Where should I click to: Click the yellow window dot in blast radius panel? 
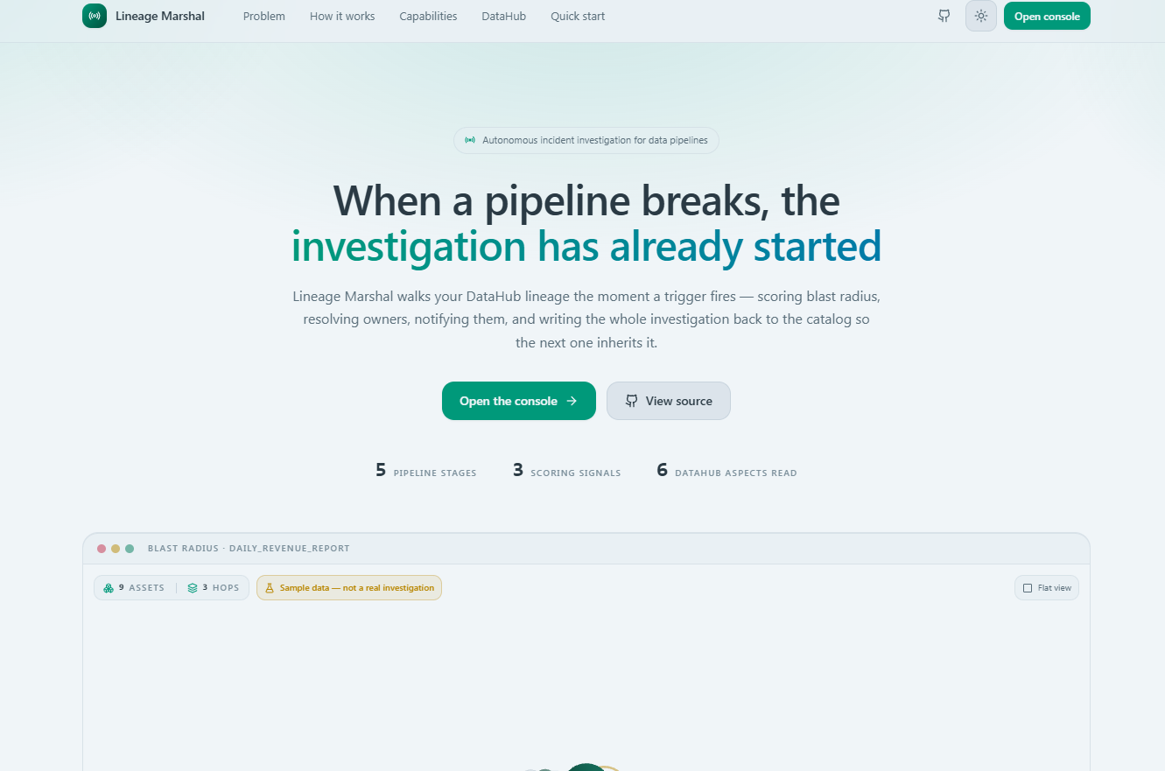pos(116,549)
